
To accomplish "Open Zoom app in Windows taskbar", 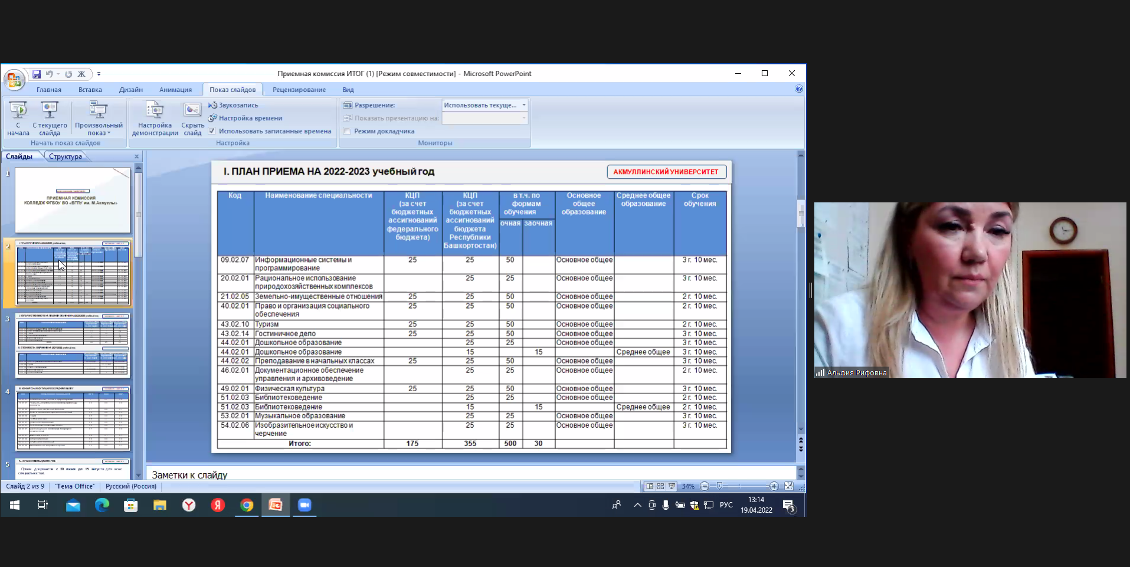I will point(304,505).
